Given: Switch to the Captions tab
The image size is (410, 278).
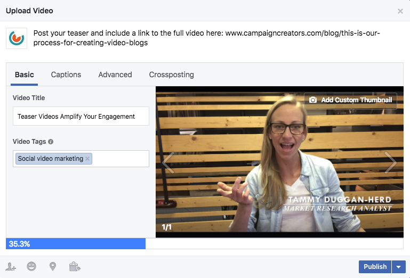Looking at the screenshot, I should (66, 75).
